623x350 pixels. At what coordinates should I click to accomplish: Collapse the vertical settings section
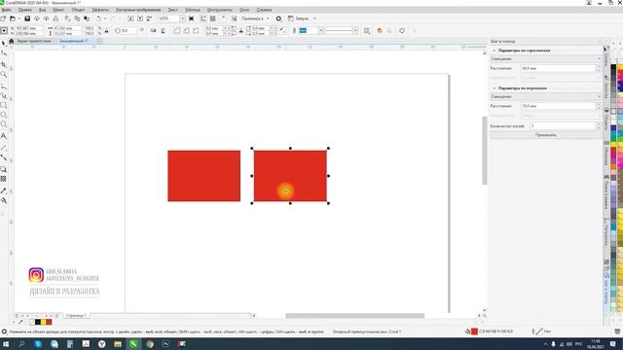pyautogui.click(x=495, y=88)
